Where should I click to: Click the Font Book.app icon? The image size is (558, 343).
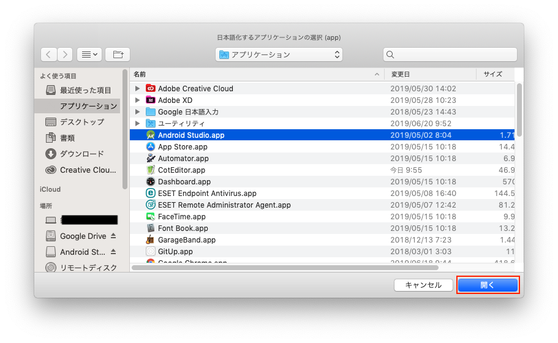click(151, 228)
